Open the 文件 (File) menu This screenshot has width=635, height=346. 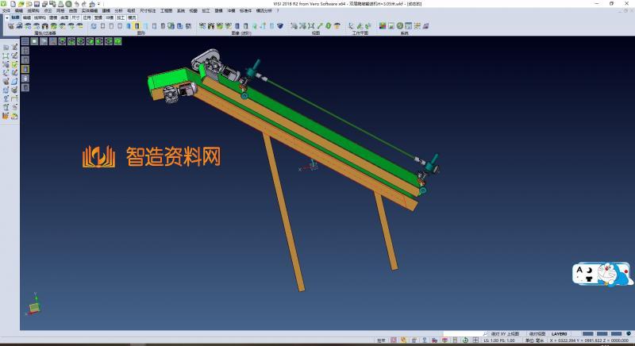(6, 10)
